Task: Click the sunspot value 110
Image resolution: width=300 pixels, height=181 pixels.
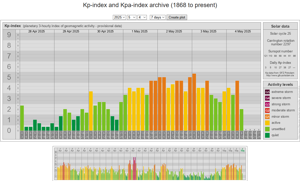Action: coord(270,56)
